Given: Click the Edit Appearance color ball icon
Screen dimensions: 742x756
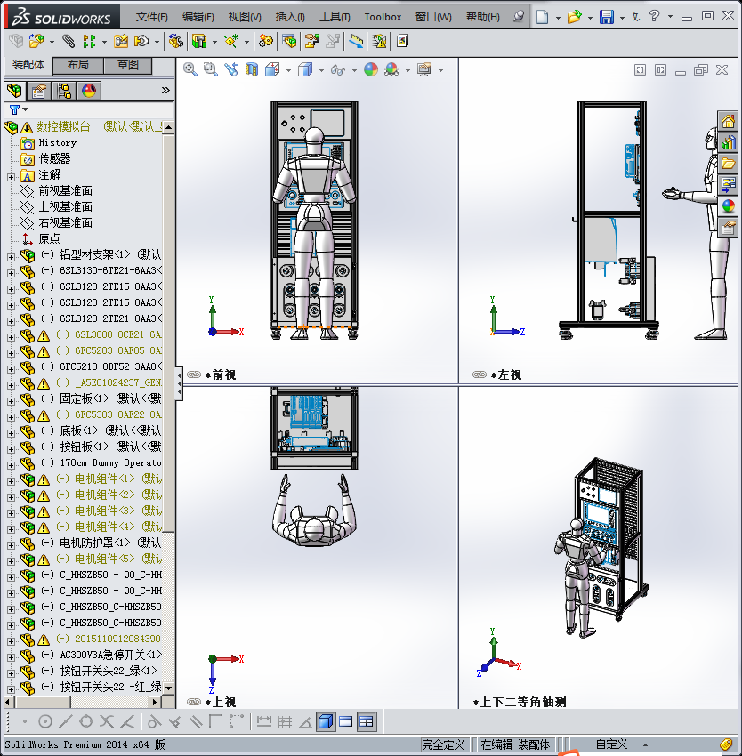Looking at the screenshot, I should (370, 70).
